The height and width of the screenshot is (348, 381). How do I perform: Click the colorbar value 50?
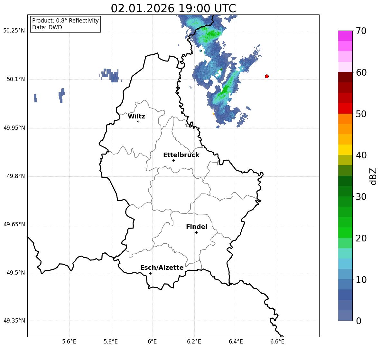361,114
